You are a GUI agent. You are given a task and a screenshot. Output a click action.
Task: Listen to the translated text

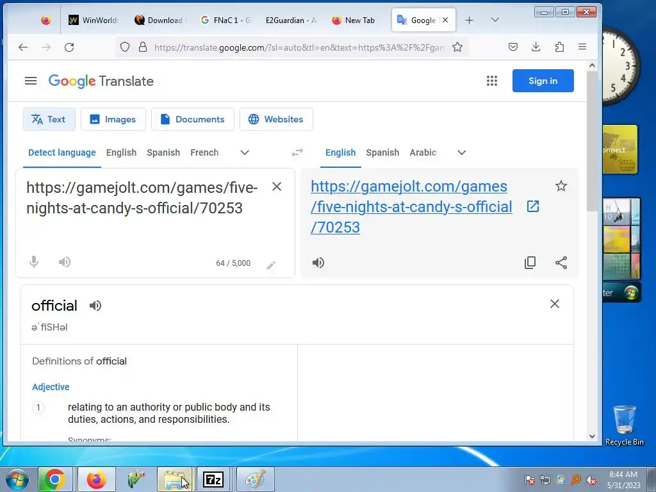(318, 262)
